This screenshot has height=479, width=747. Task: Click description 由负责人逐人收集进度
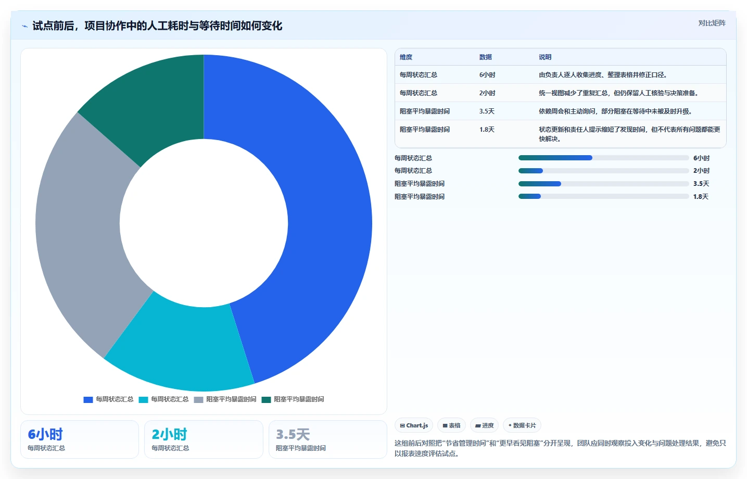(x=603, y=75)
